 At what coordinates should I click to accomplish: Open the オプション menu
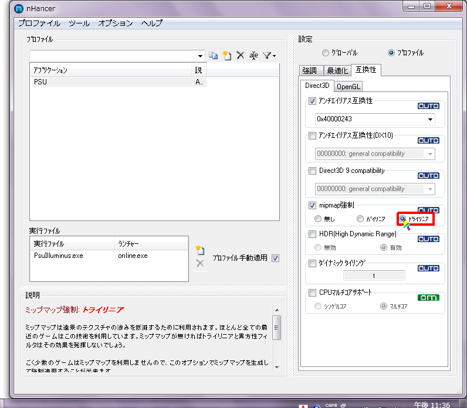point(116,23)
